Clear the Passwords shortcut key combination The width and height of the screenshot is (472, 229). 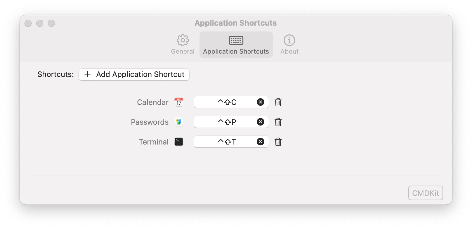[261, 122]
